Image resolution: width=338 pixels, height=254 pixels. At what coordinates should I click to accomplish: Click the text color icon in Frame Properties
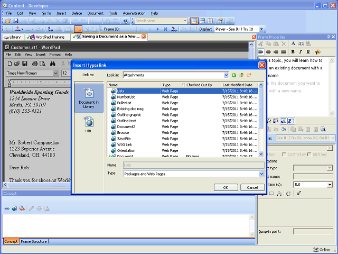pyautogui.click(x=318, y=52)
